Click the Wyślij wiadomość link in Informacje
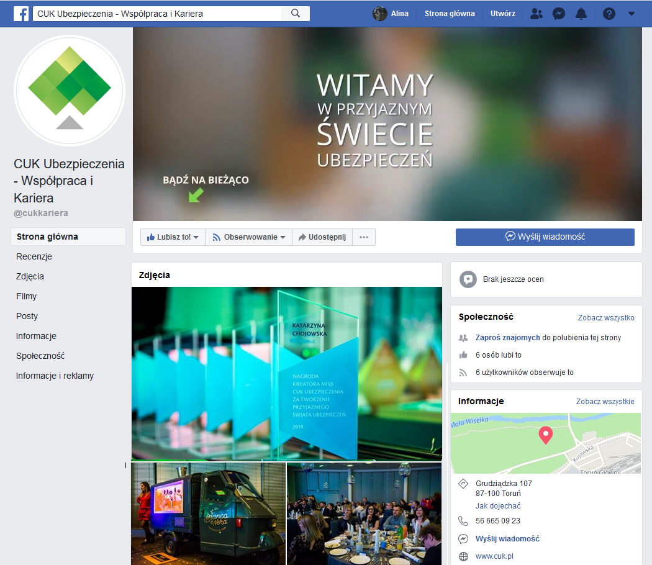 coord(507,539)
